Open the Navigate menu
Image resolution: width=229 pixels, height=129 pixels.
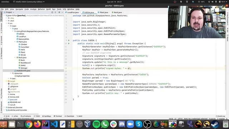click(x=19, y=9)
